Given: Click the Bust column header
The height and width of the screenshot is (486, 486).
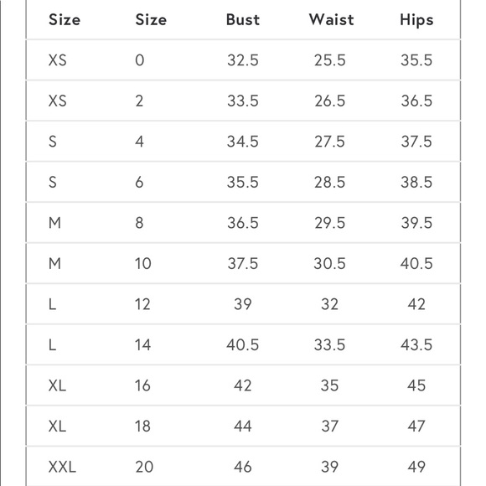Looking at the screenshot, I should (243, 20).
